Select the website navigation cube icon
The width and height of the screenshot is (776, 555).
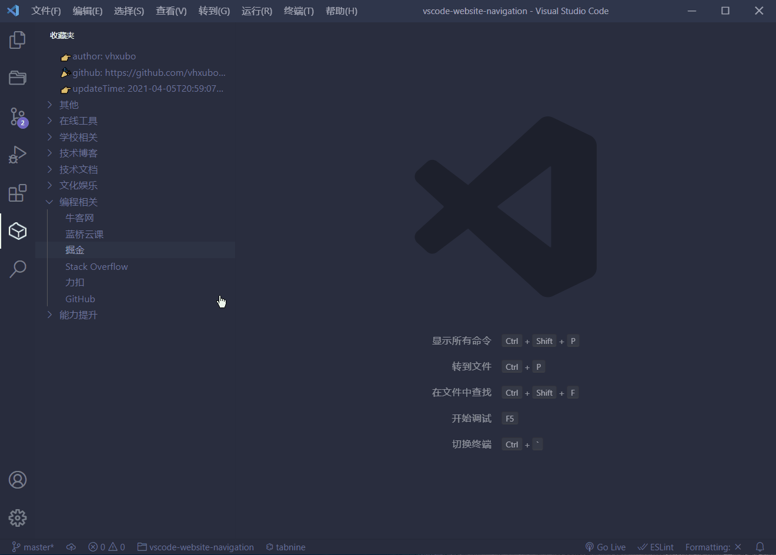18,231
